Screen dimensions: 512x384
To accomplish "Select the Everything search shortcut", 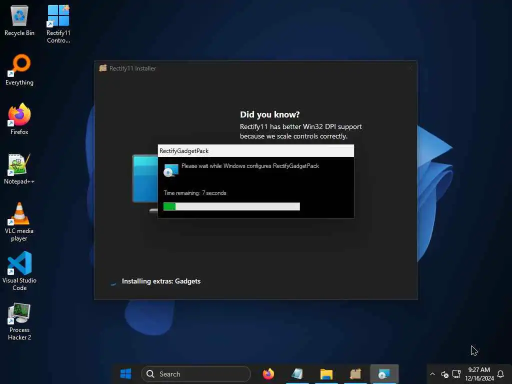I will point(19,70).
